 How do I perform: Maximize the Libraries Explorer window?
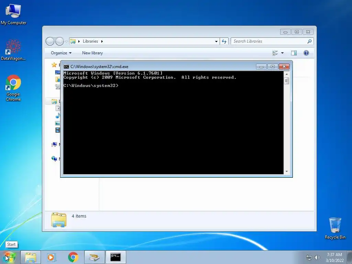297,32
